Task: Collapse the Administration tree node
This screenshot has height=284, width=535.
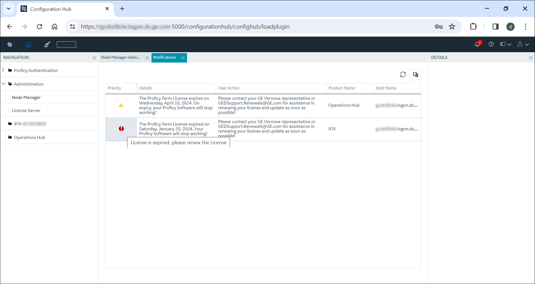Action: click(x=3, y=84)
